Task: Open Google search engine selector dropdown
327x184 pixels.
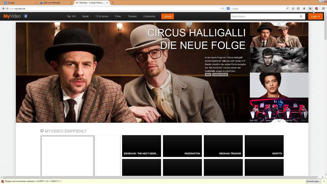Action: 229,8
